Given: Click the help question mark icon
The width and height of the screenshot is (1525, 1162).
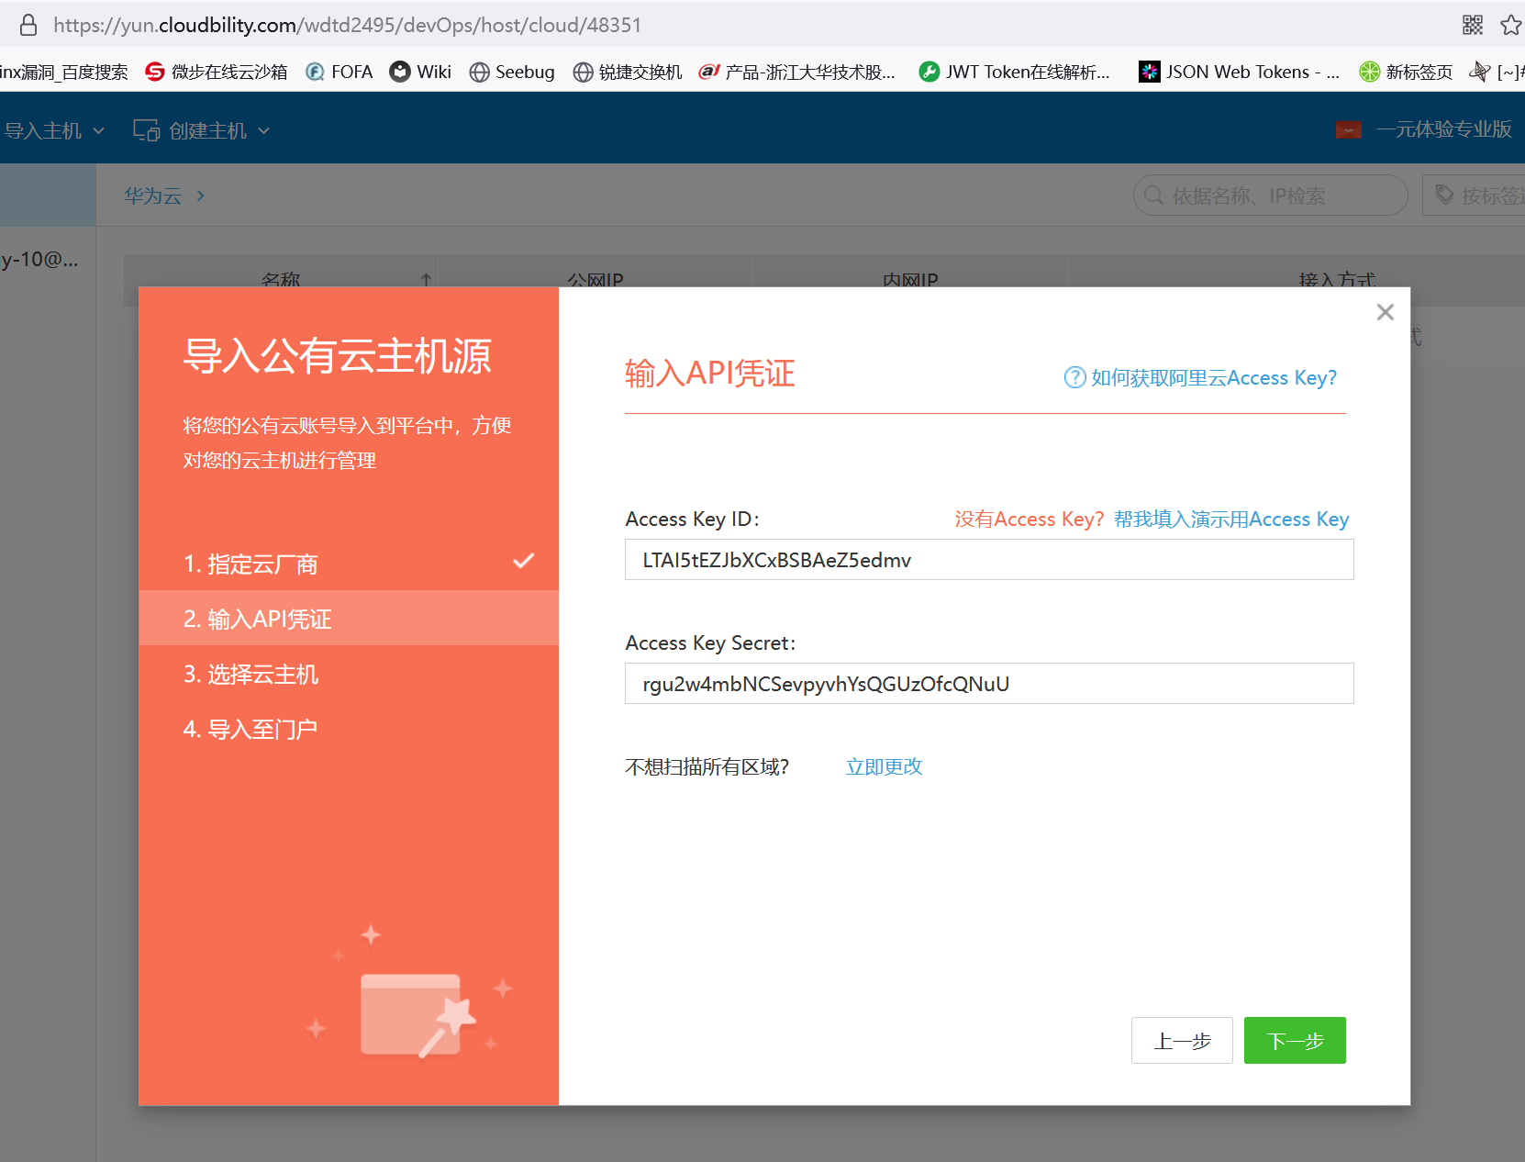Looking at the screenshot, I should coord(1074,377).
